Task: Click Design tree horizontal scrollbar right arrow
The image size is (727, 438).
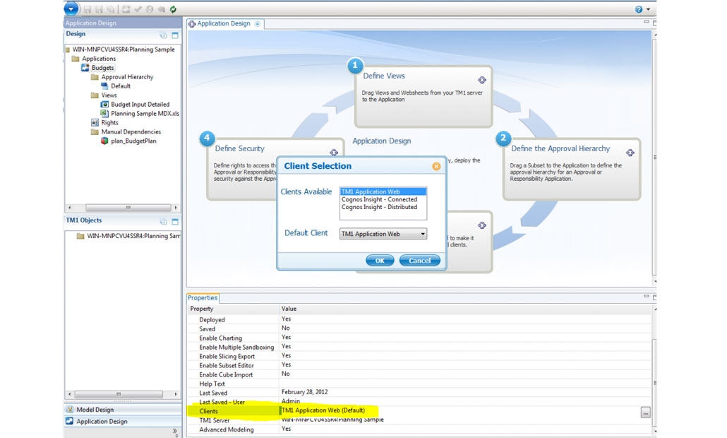Action: coord(176,208)
